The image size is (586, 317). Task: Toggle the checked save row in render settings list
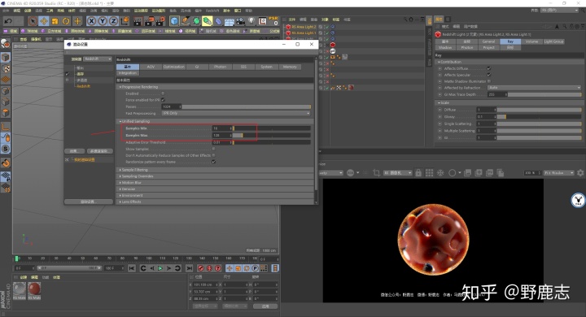point(68,74)
